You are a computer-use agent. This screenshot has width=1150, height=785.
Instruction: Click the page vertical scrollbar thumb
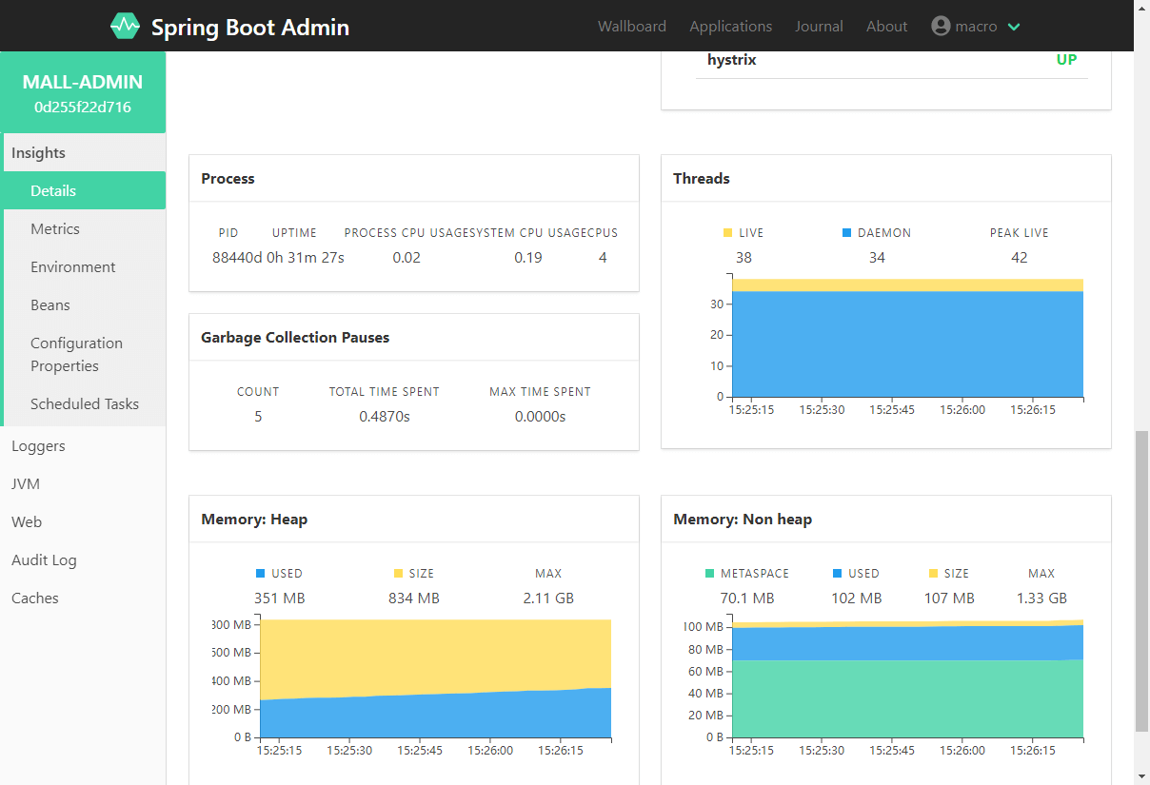point(1140,580)
